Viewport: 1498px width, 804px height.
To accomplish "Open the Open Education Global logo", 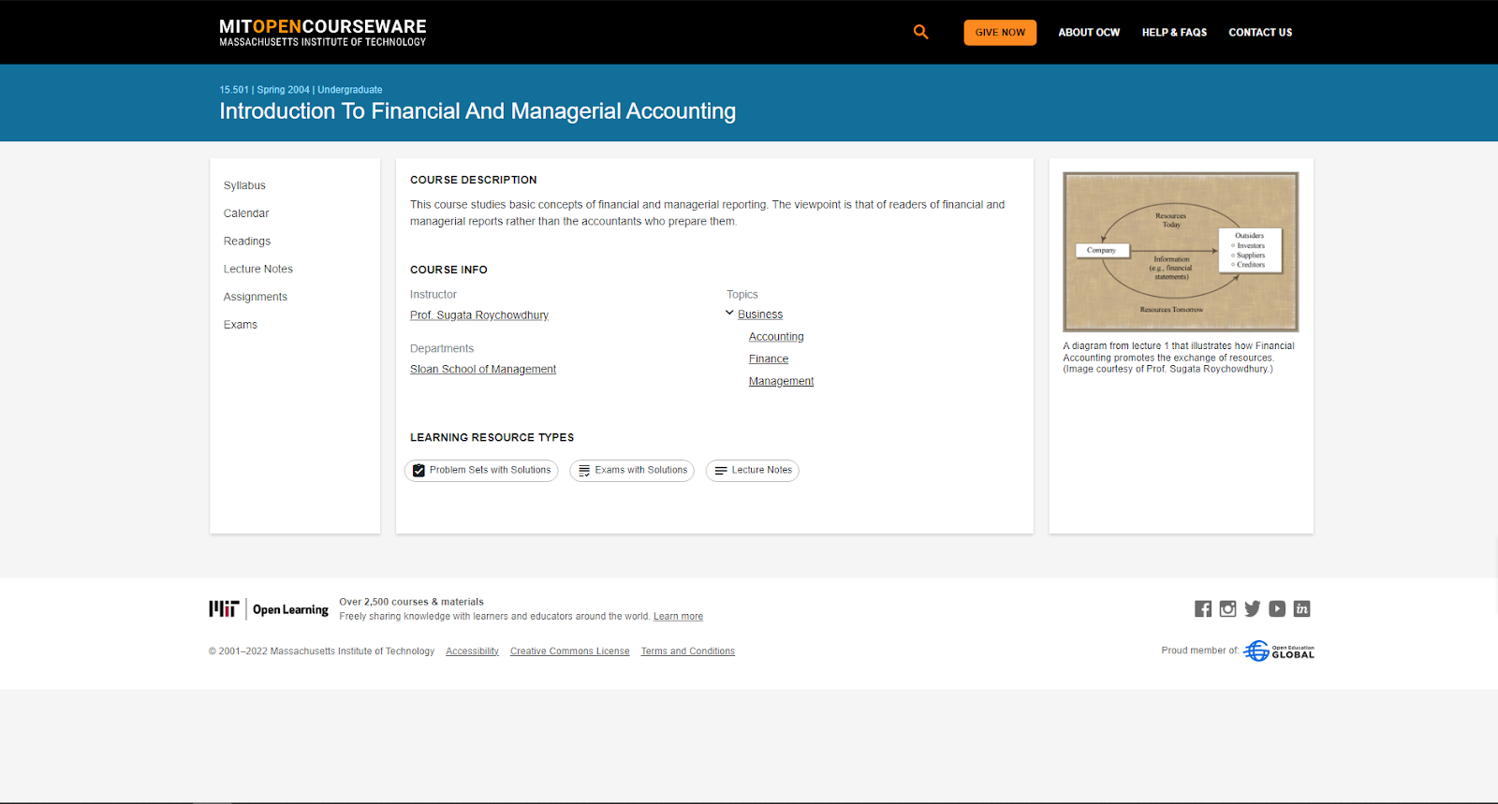I will point(1279,651).
